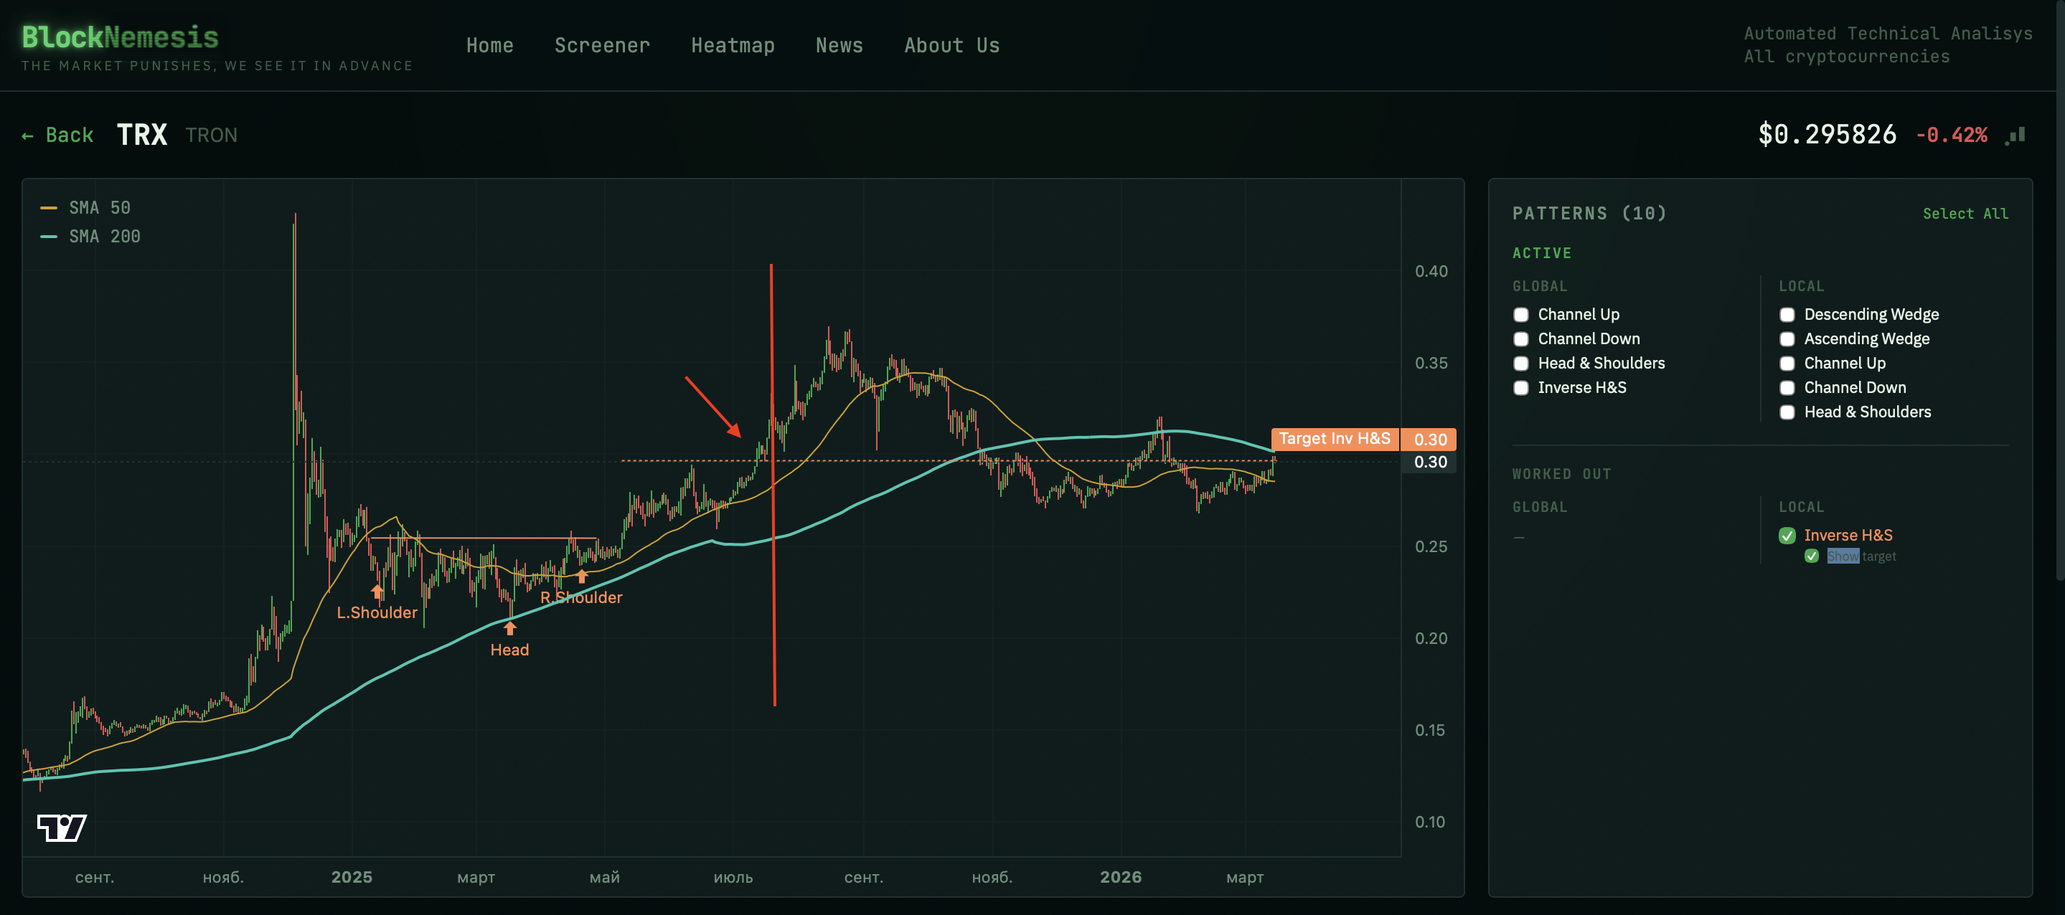Enable the global Channel Up pattern checkbox
The image size is (2065, 915).
point(1520,314)
